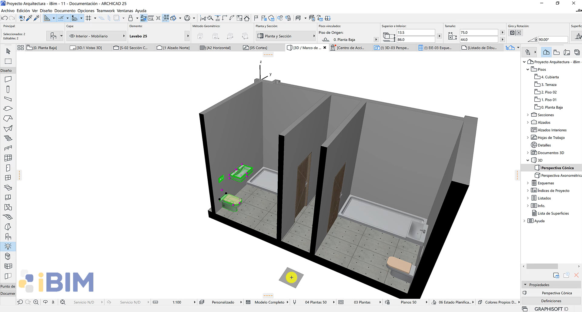582x312 pixels.
Task: Open the 1:100 scale selector
Action: pyautogui.click(x=177, y=302)
